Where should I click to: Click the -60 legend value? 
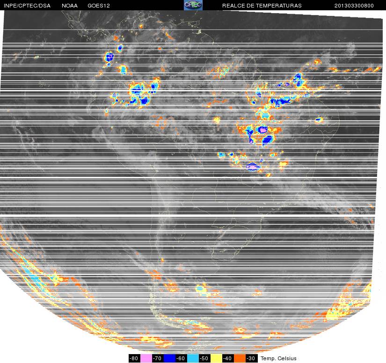coord(181,358)
